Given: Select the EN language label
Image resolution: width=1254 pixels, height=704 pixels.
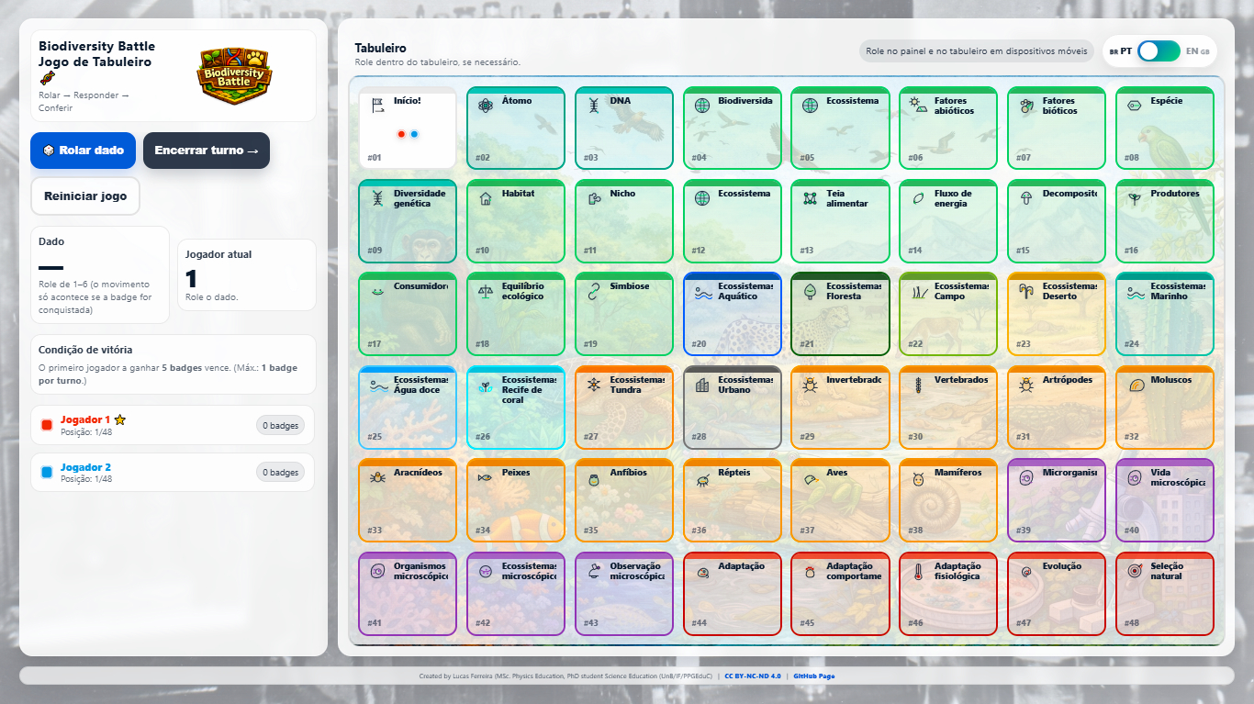Looking at the screenshot, I should [x=1192, y=51].
